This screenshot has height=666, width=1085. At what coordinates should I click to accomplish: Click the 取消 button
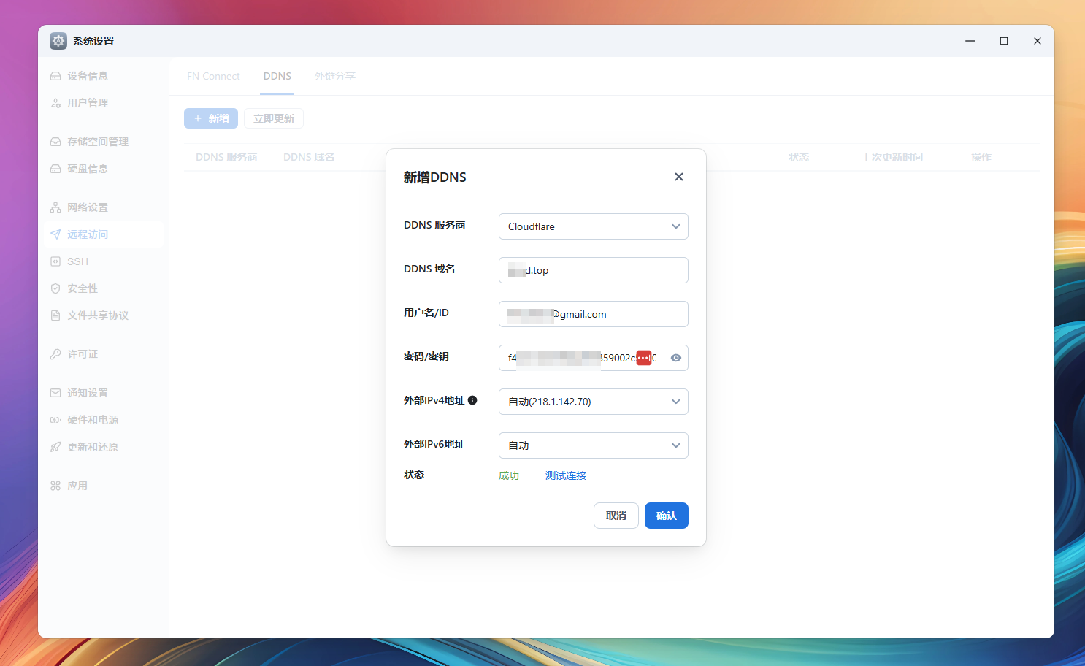[616, 516]
